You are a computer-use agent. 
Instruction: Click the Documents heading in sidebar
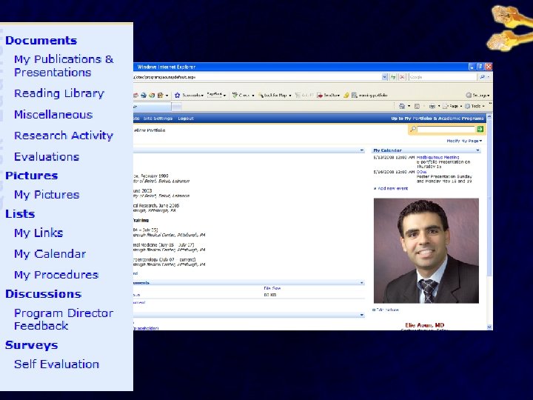coord(41,40)
